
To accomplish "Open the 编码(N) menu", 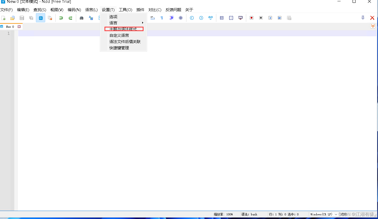I will [74, 10].
